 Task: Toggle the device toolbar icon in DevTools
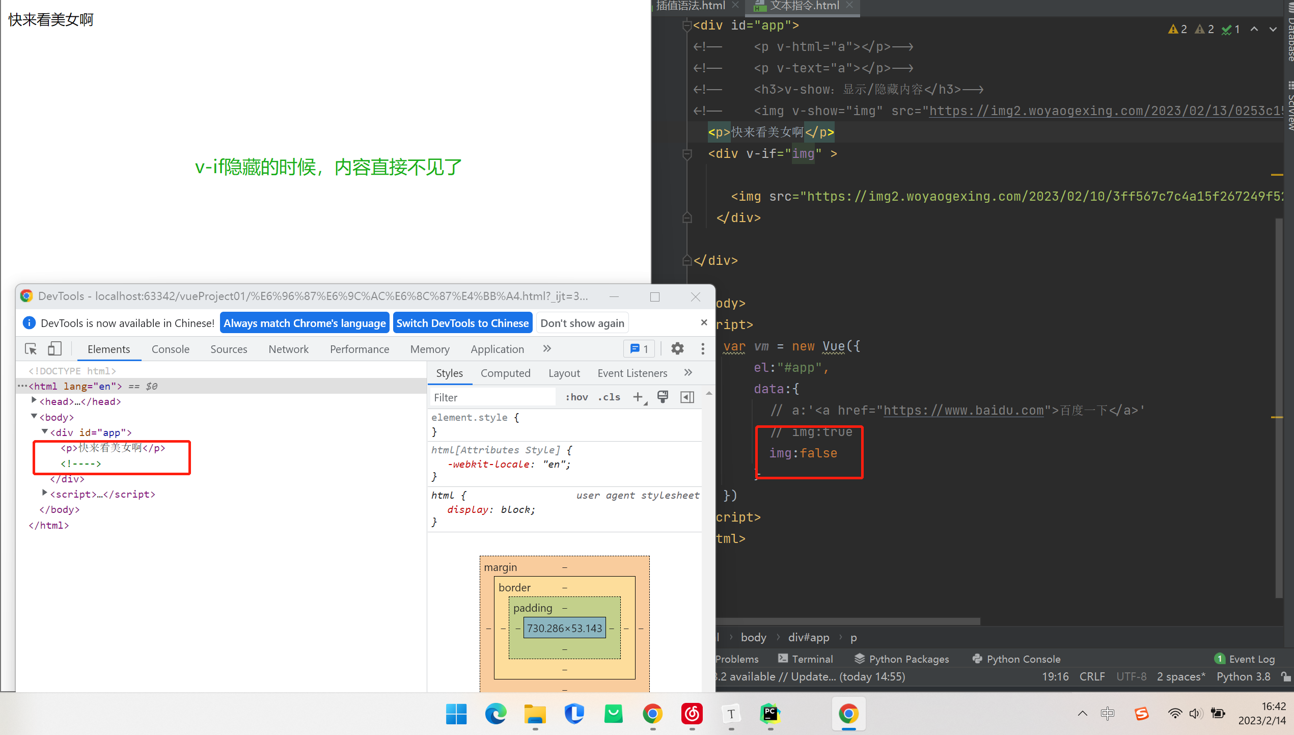(54, 349)
